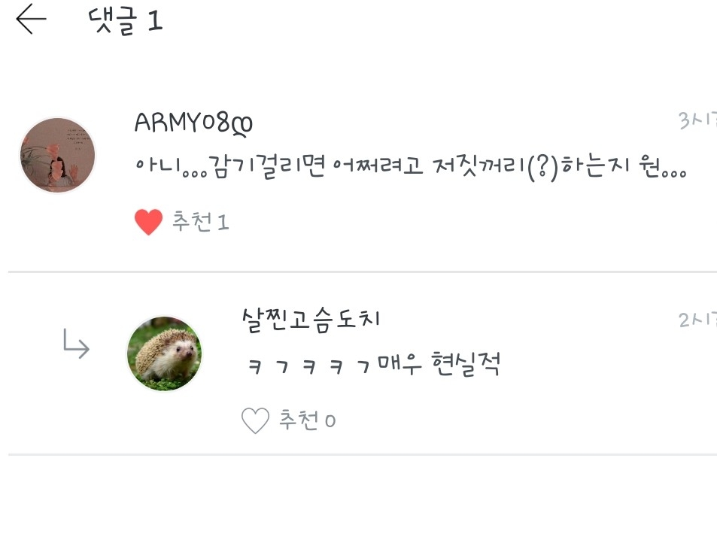Tap the 댓글 1 header title
The image size is (717, 537).
(126, 21)
